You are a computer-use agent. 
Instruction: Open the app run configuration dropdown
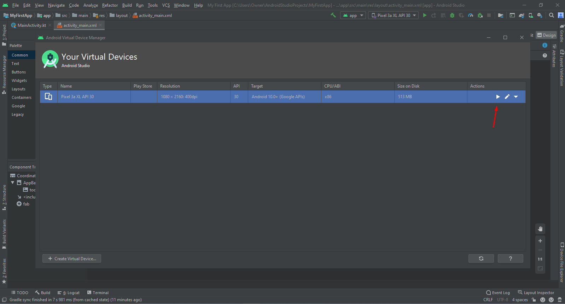click(353, 16)
